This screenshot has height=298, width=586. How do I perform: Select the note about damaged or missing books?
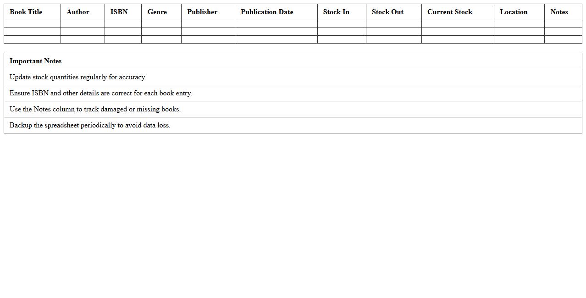pos(95,109)
